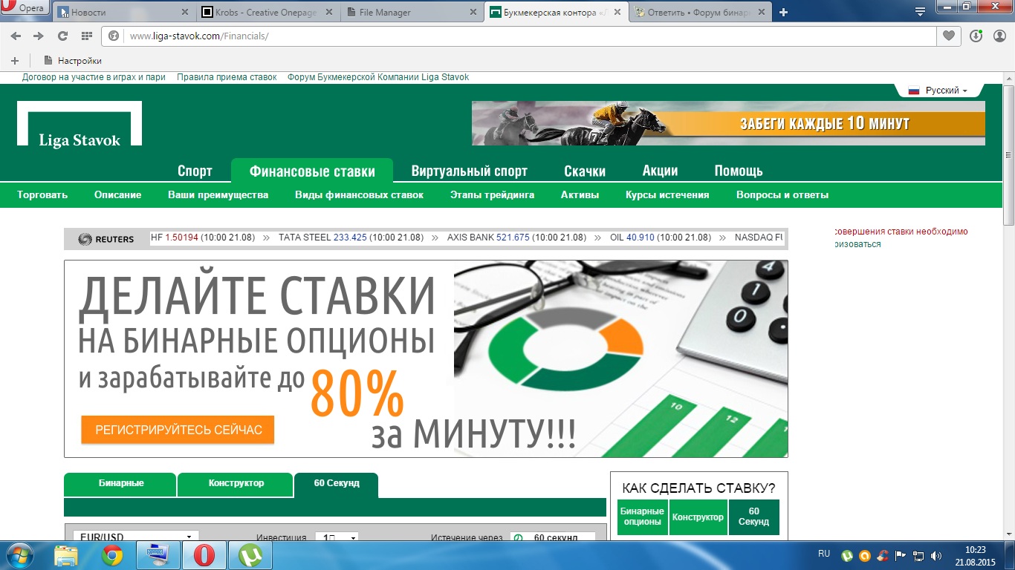
Task: Click the address bar URL field
Action: pos(520,36)
